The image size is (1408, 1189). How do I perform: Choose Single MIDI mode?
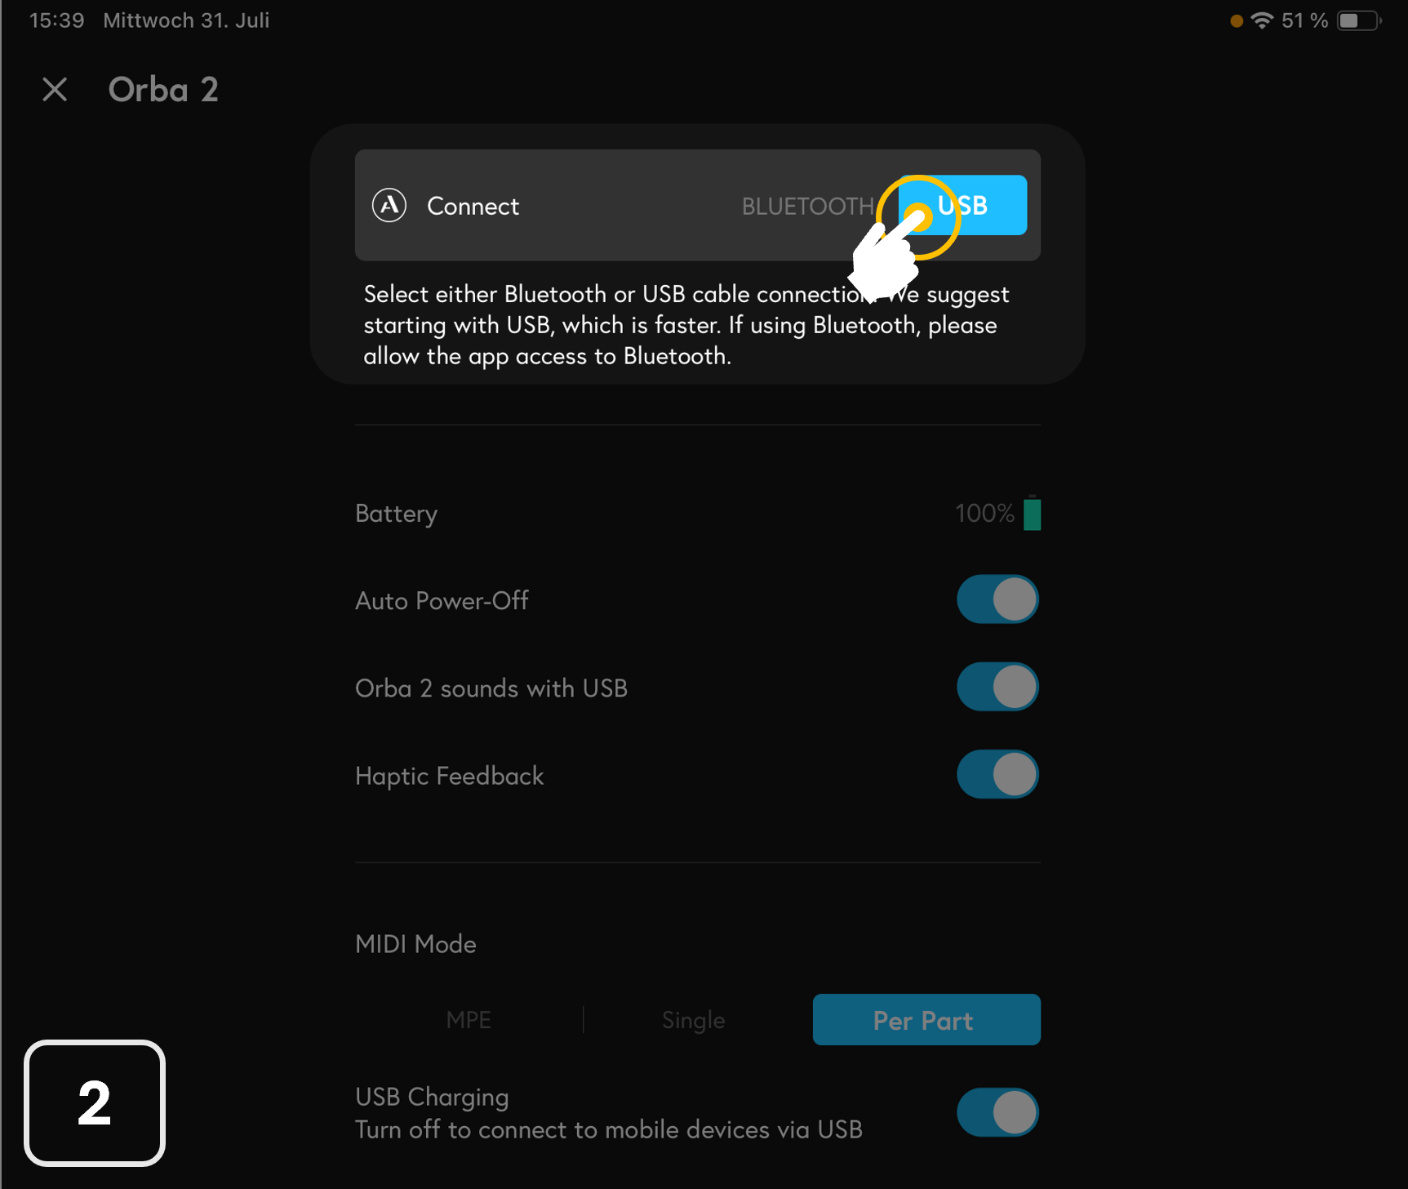coord(694,1020)
